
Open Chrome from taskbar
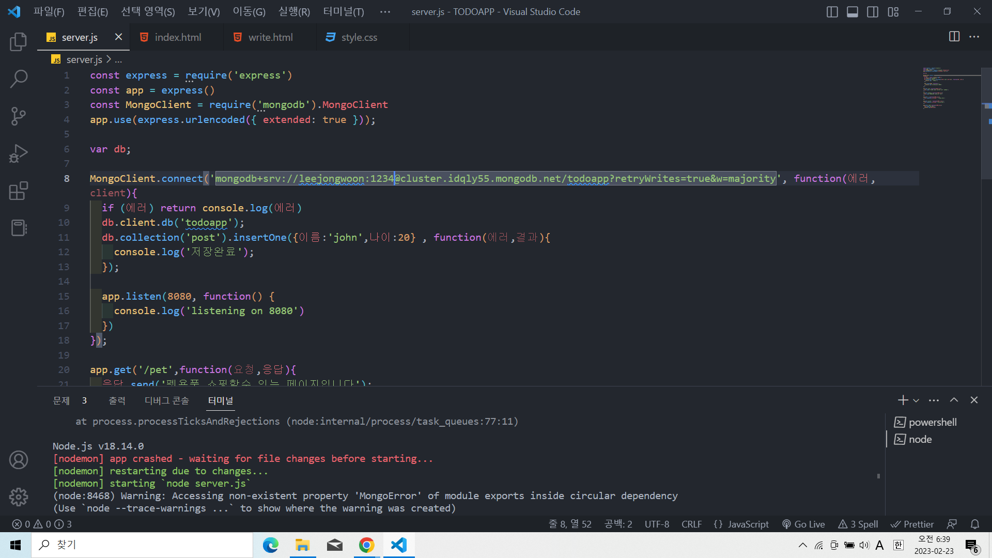[x=367, y=545]
